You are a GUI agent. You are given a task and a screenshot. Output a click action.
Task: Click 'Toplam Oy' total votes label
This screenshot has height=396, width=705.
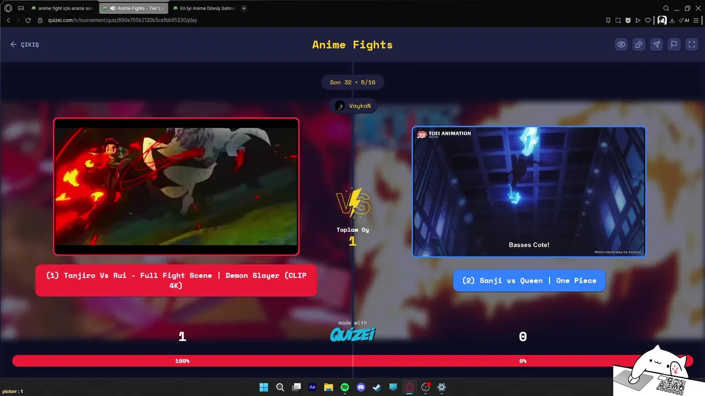tap(352, 230)
